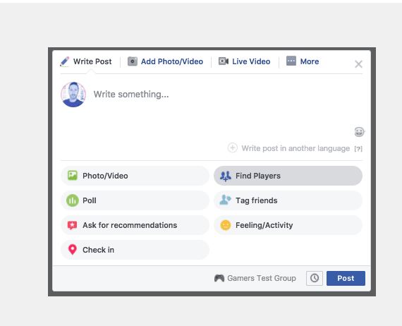Choose the Check in option
The height and width of the screenshot is (326, 402).
pyautogui.click(x=135, y=250)
